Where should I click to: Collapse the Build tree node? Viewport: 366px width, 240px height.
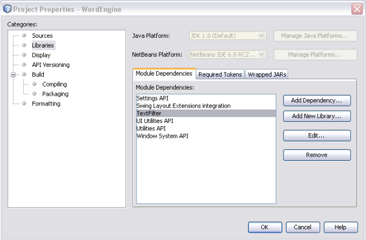click(x=13, y=74)
